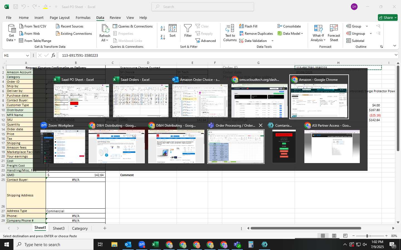Click the zoom level slider
The height and width of the screenshot is (250, 401).
tap(367, 236)
